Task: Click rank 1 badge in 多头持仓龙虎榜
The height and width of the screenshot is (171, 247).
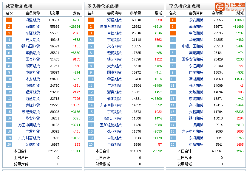Action: pos(91,20)
